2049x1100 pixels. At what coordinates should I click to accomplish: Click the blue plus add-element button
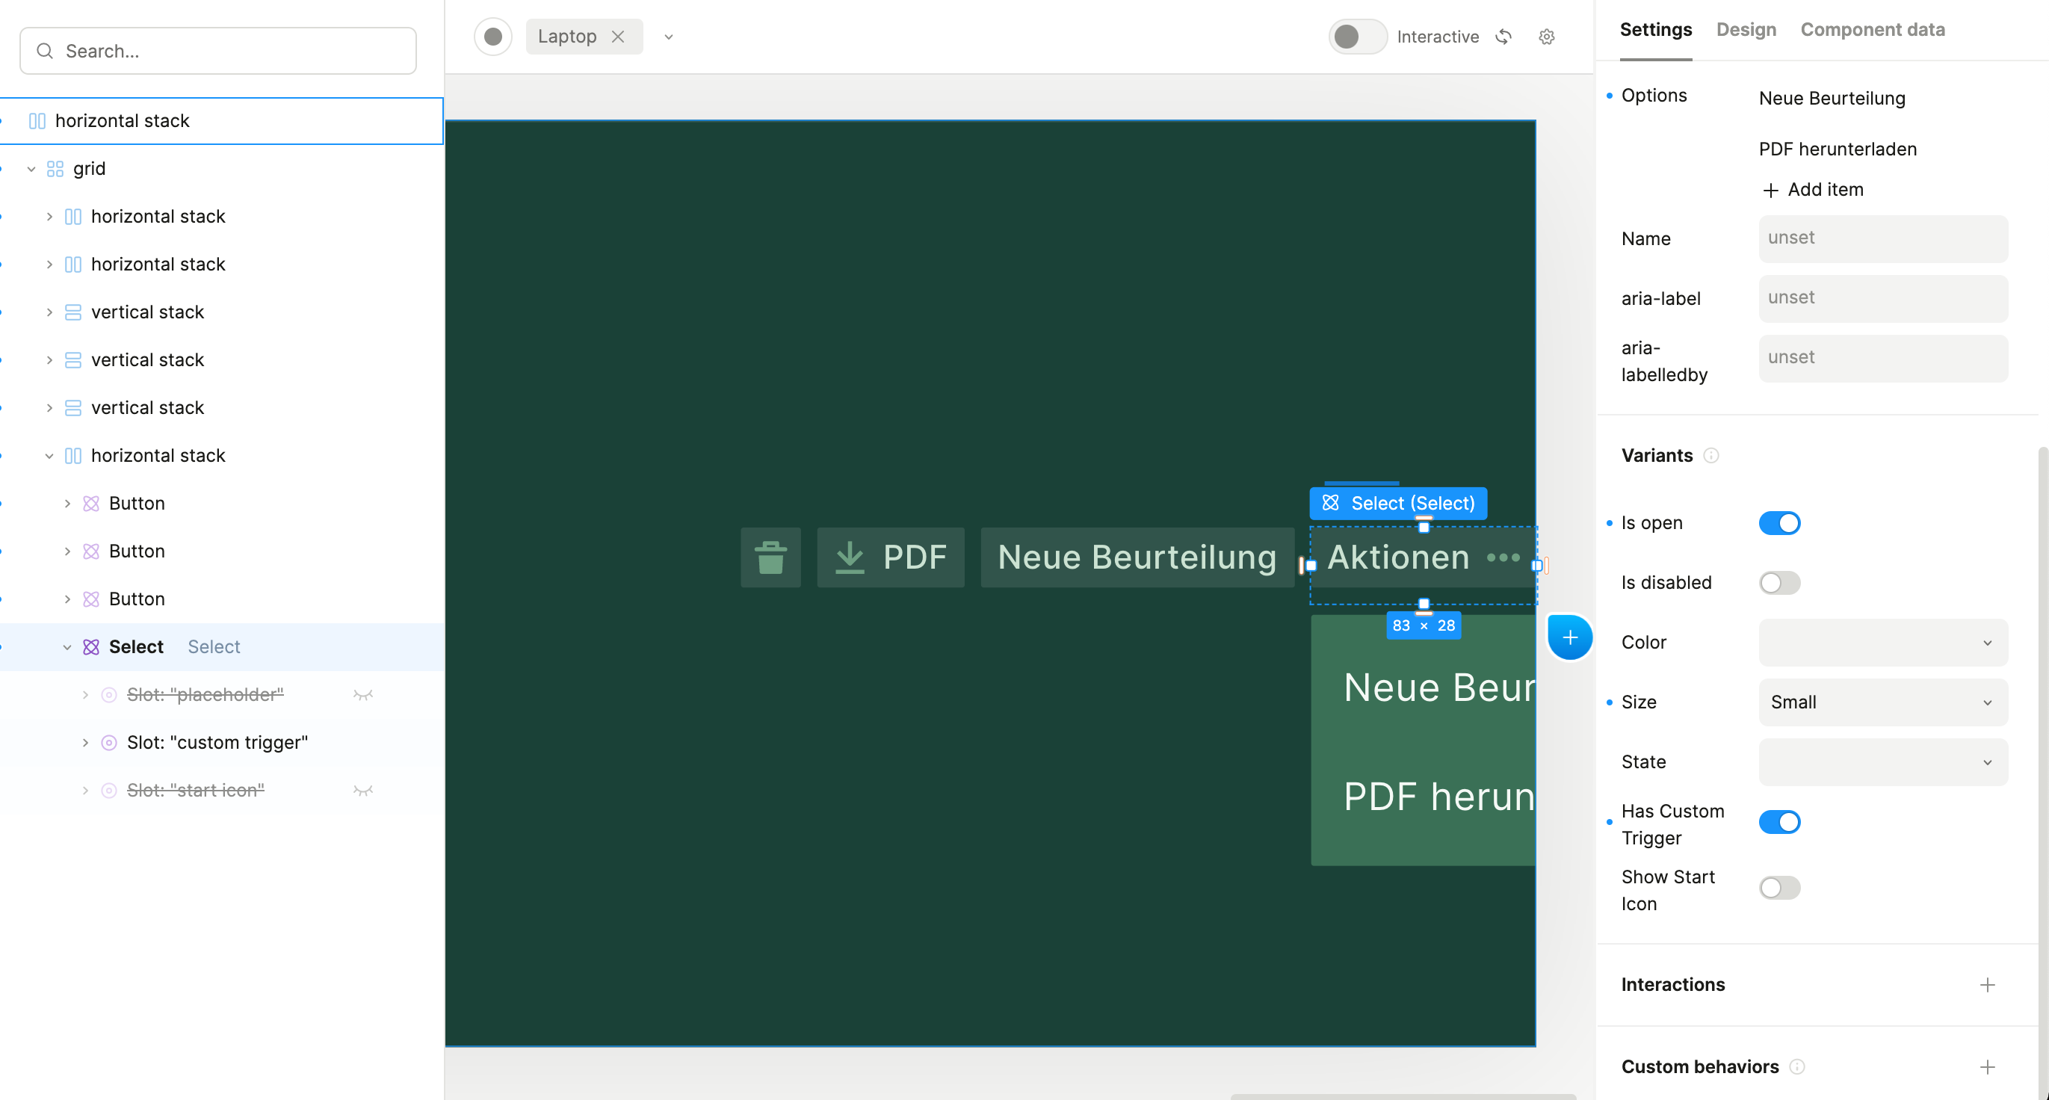point(1569,637)
